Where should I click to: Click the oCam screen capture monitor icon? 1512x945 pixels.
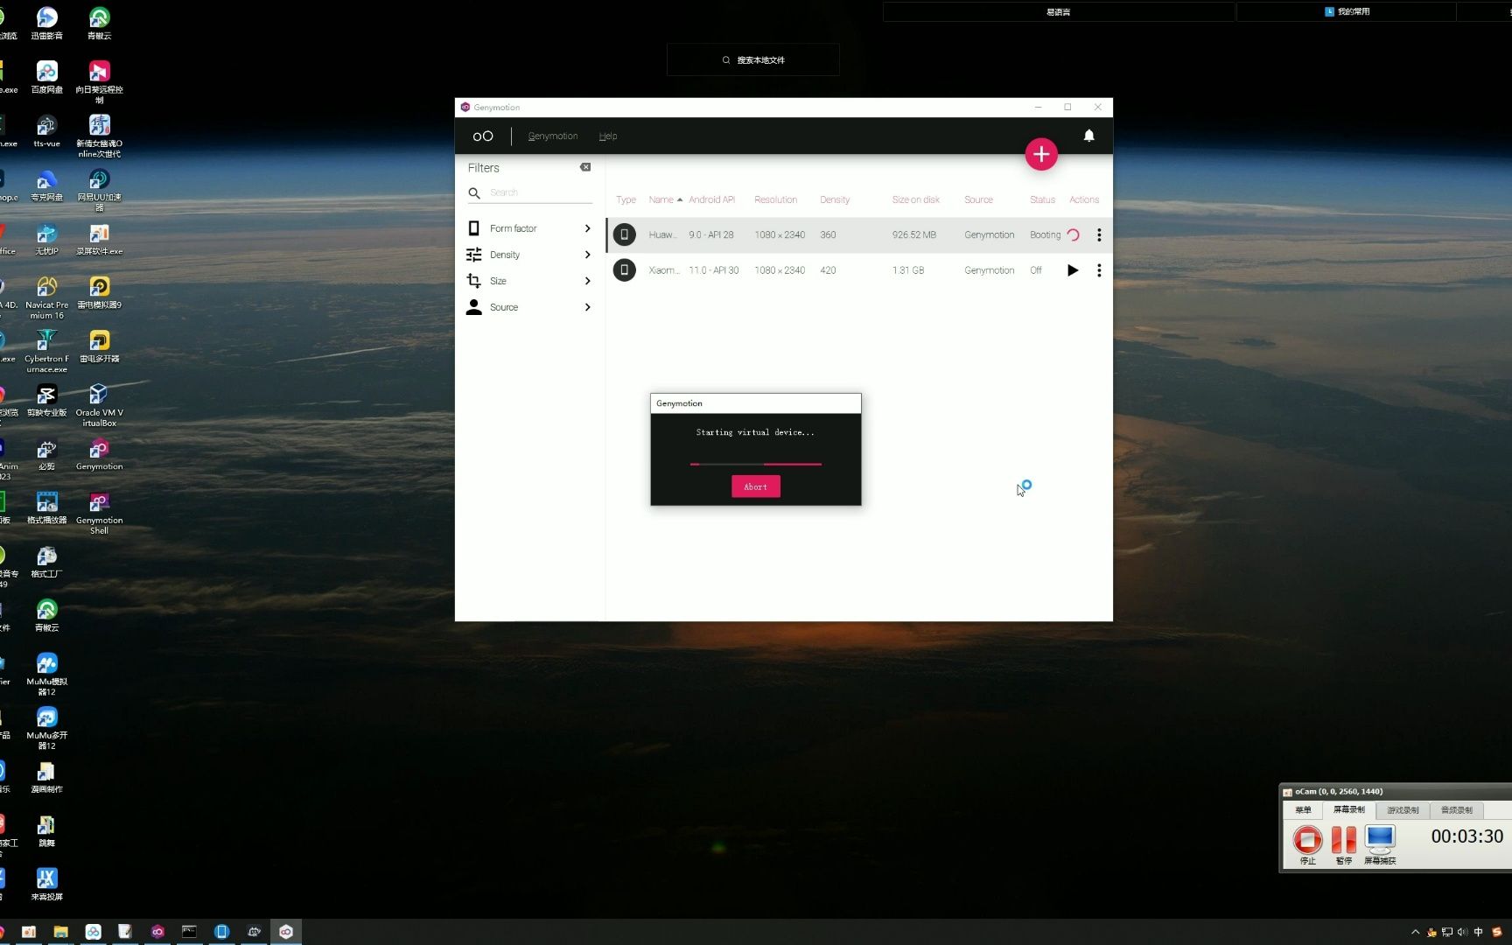pyautogui.click(x=1380, y=839)
